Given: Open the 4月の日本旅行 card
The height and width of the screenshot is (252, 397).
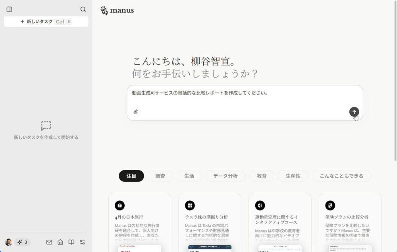Looking at the screenshot, I should pyautogui.click(x=140, y=223).
